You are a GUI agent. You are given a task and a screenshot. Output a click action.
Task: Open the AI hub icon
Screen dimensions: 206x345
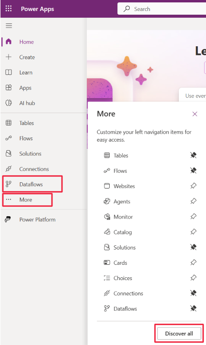(9, 103)
